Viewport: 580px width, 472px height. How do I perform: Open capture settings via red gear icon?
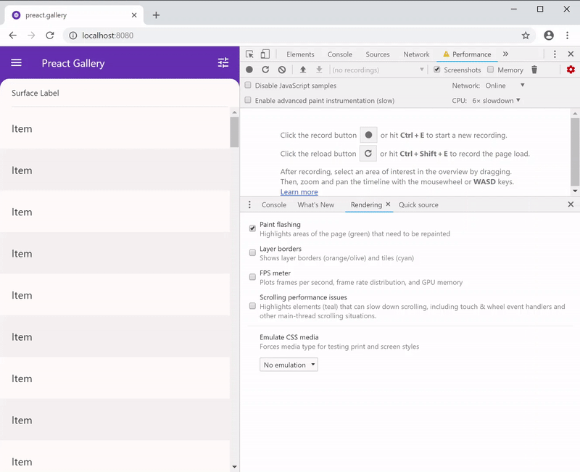pos(571,70)
